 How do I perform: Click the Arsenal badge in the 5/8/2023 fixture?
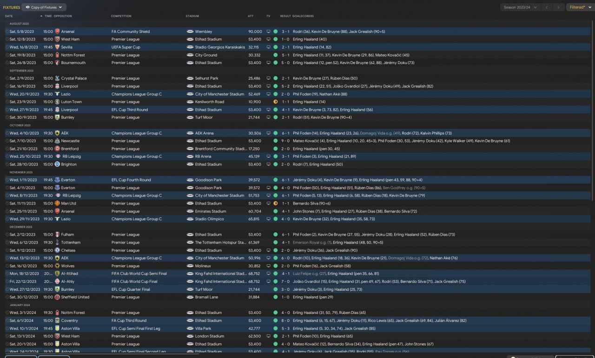(57, 32)
